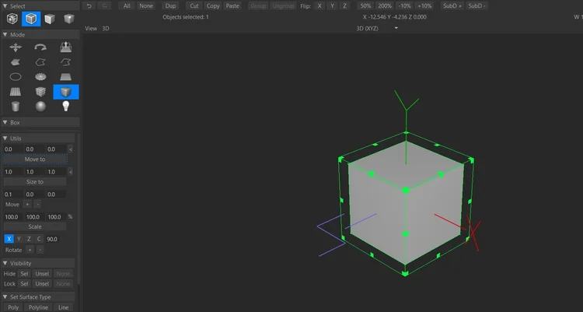Click the 200% scale button
This screenshot has width=583, height=312.
pyautogui.click(x=385, y=6)
